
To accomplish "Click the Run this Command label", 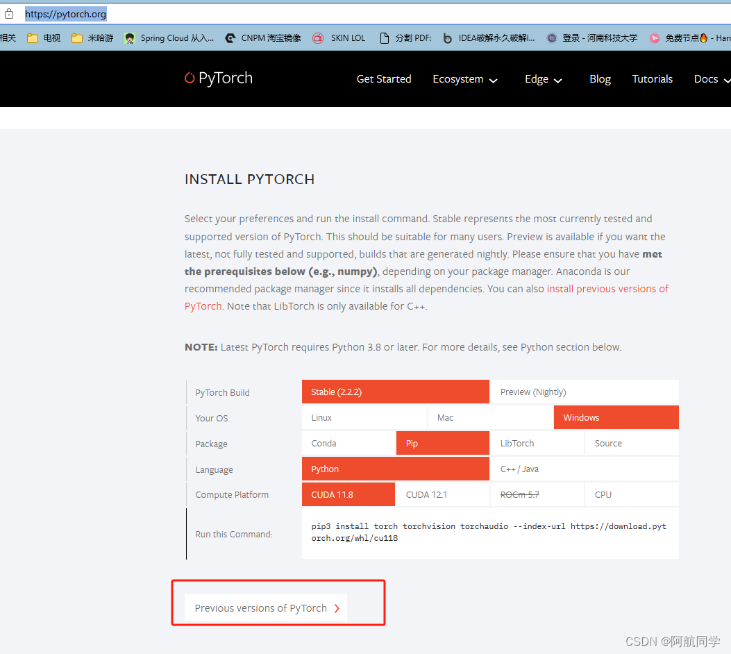I will (233, 534).
